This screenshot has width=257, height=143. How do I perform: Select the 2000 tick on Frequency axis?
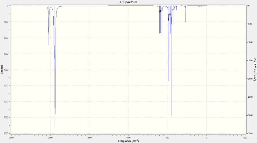coord(50,138)
